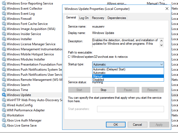The width and height of the screenshot is (178, 133).
Task: Click gear icon beside Xbox Live Game Save
Action: point(4,126)
